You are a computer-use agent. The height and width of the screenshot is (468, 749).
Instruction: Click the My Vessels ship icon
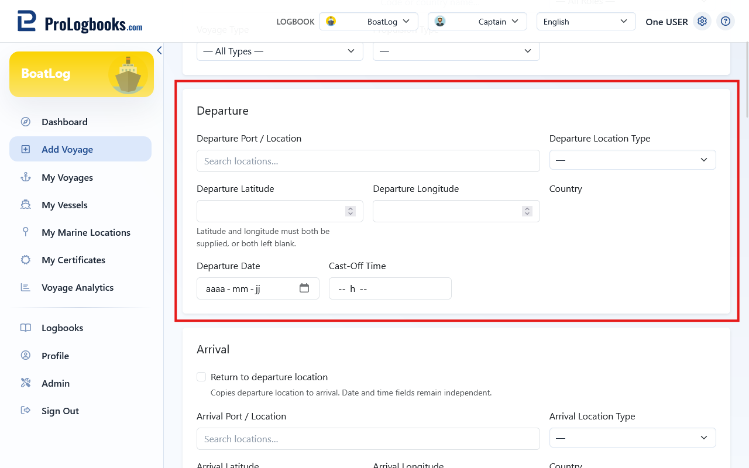coord(26,205)
